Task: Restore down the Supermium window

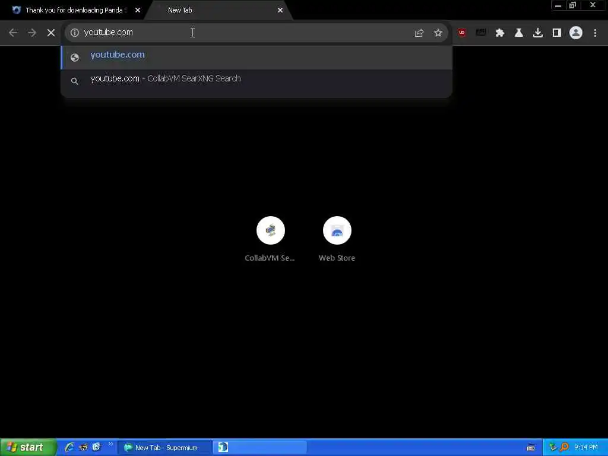Action: [x=573, y=5]
